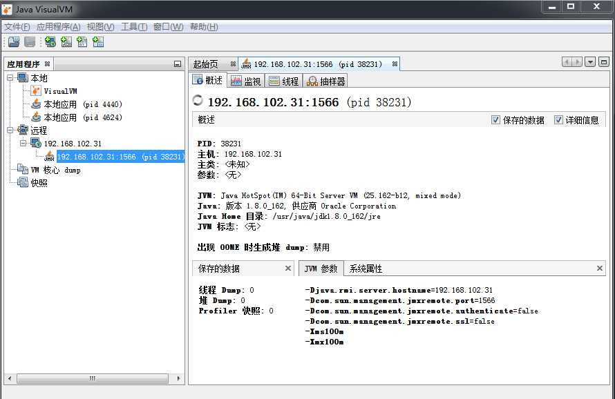This screenshot has height=399, width=615.
Task: Click the last toolbar snapshot icon
Action: [x=98, y=42]
